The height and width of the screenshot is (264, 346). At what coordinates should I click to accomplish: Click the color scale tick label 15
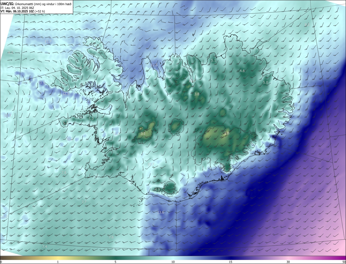point(231,262)
